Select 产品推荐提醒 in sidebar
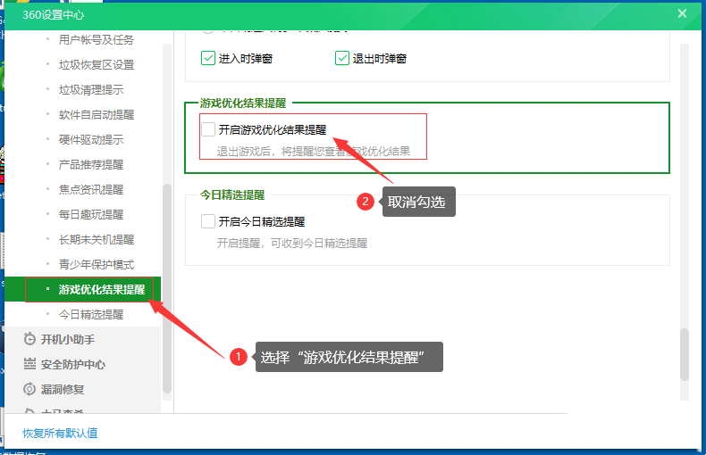This screenshot has height=455, width=706. [x=90, y=164]
